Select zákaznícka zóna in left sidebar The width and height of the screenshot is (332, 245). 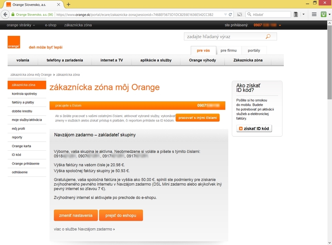[x=27, y=85]
